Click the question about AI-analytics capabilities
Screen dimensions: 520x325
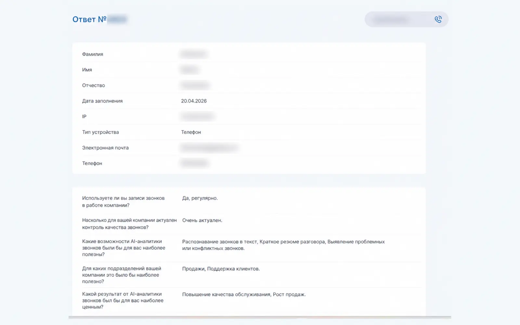tap(124, 248)
